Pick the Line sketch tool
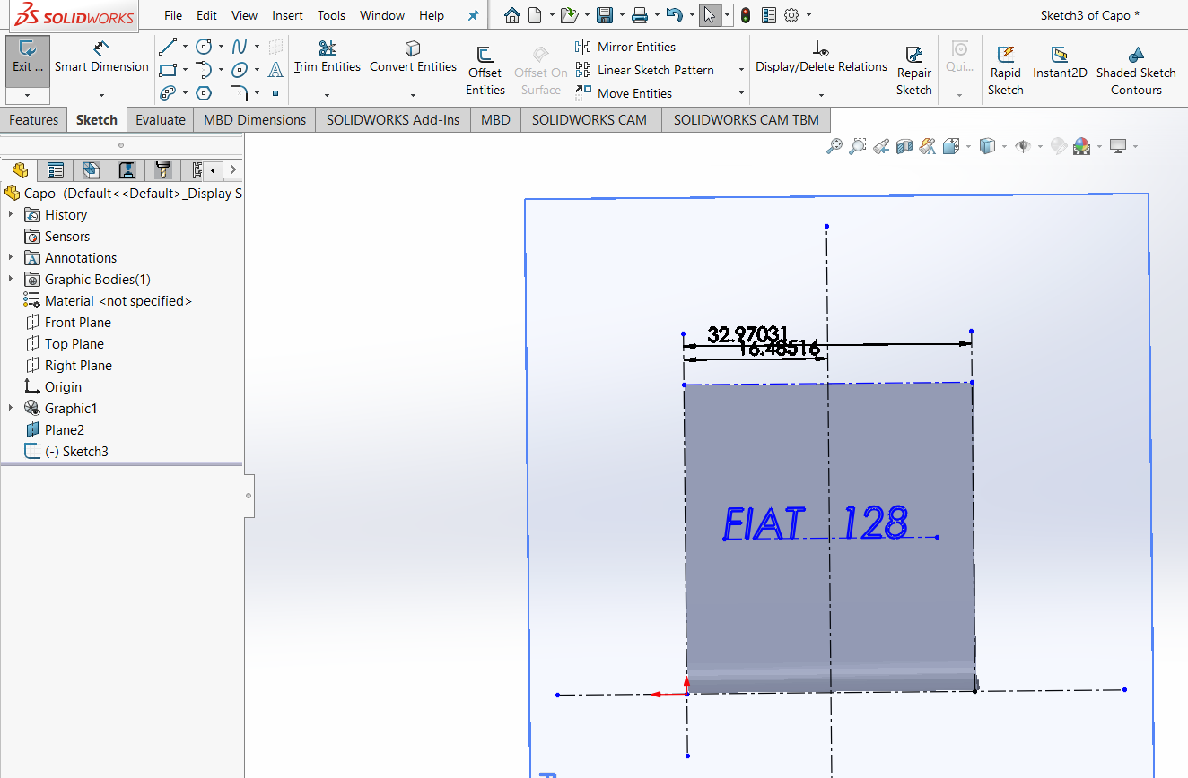Image resolution: width=1188 pixels, height=778 pixels. tap(168, 47)
